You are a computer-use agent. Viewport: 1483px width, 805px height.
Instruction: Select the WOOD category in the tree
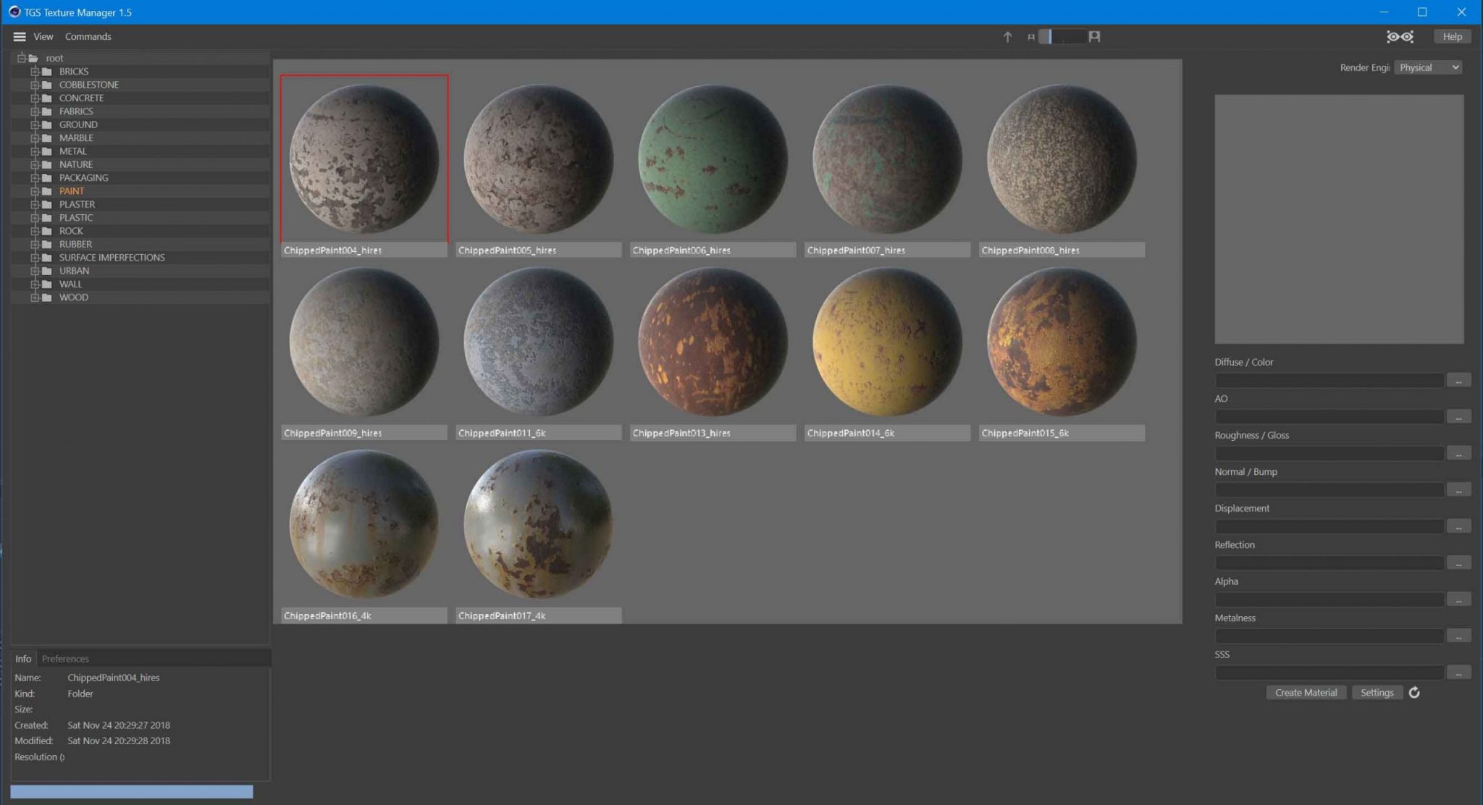tap(72, 297)
